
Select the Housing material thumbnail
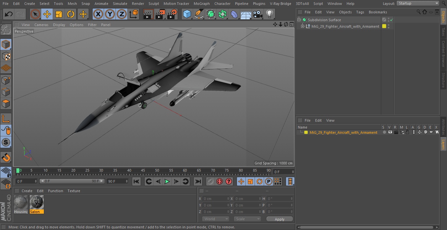point(21,205)
